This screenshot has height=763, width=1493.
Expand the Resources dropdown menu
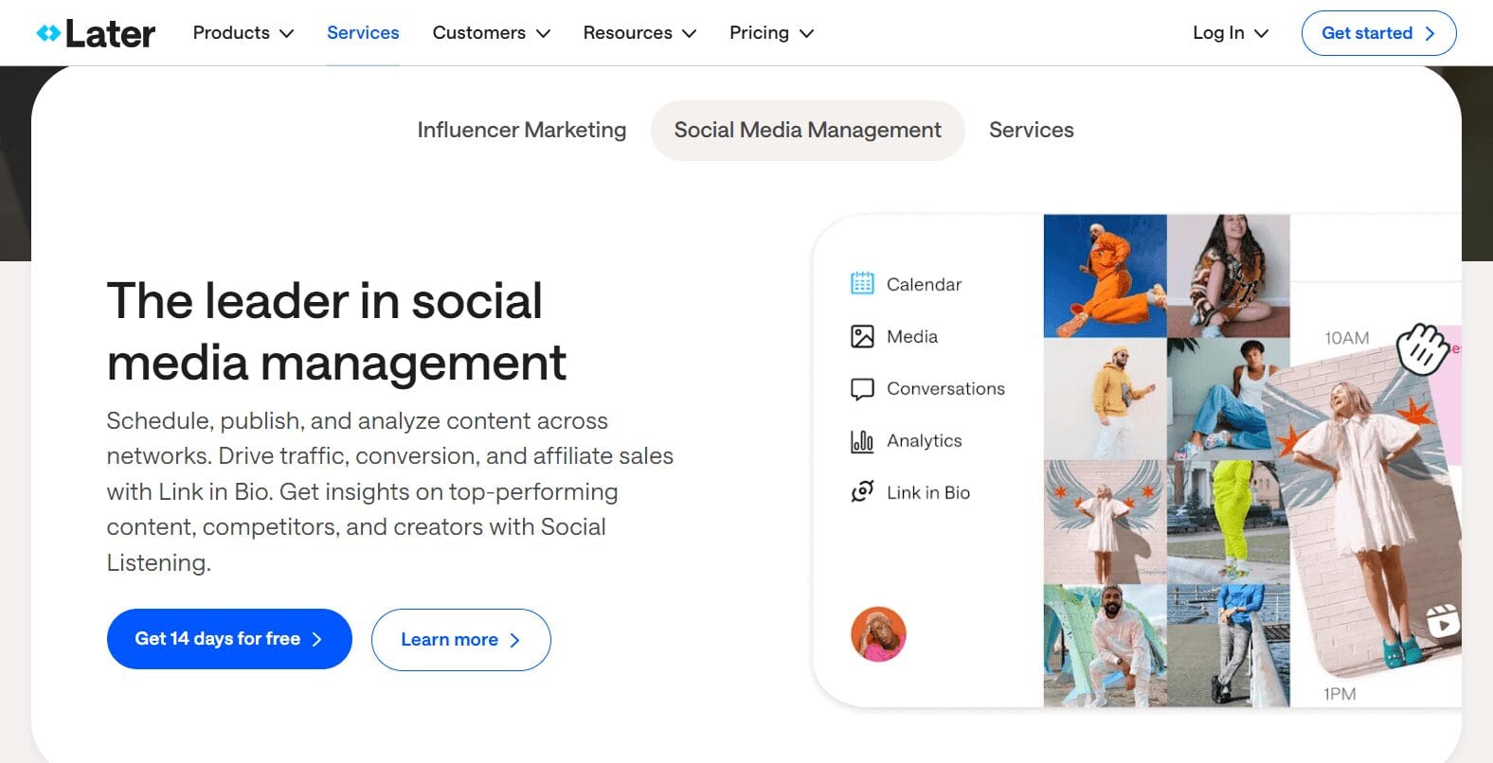pyautogui.click(x=639, y=33)
